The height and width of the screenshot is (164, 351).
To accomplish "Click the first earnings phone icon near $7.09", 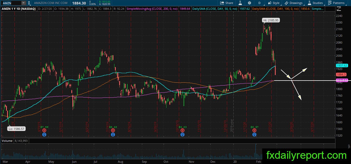I will tap(44, 130).
